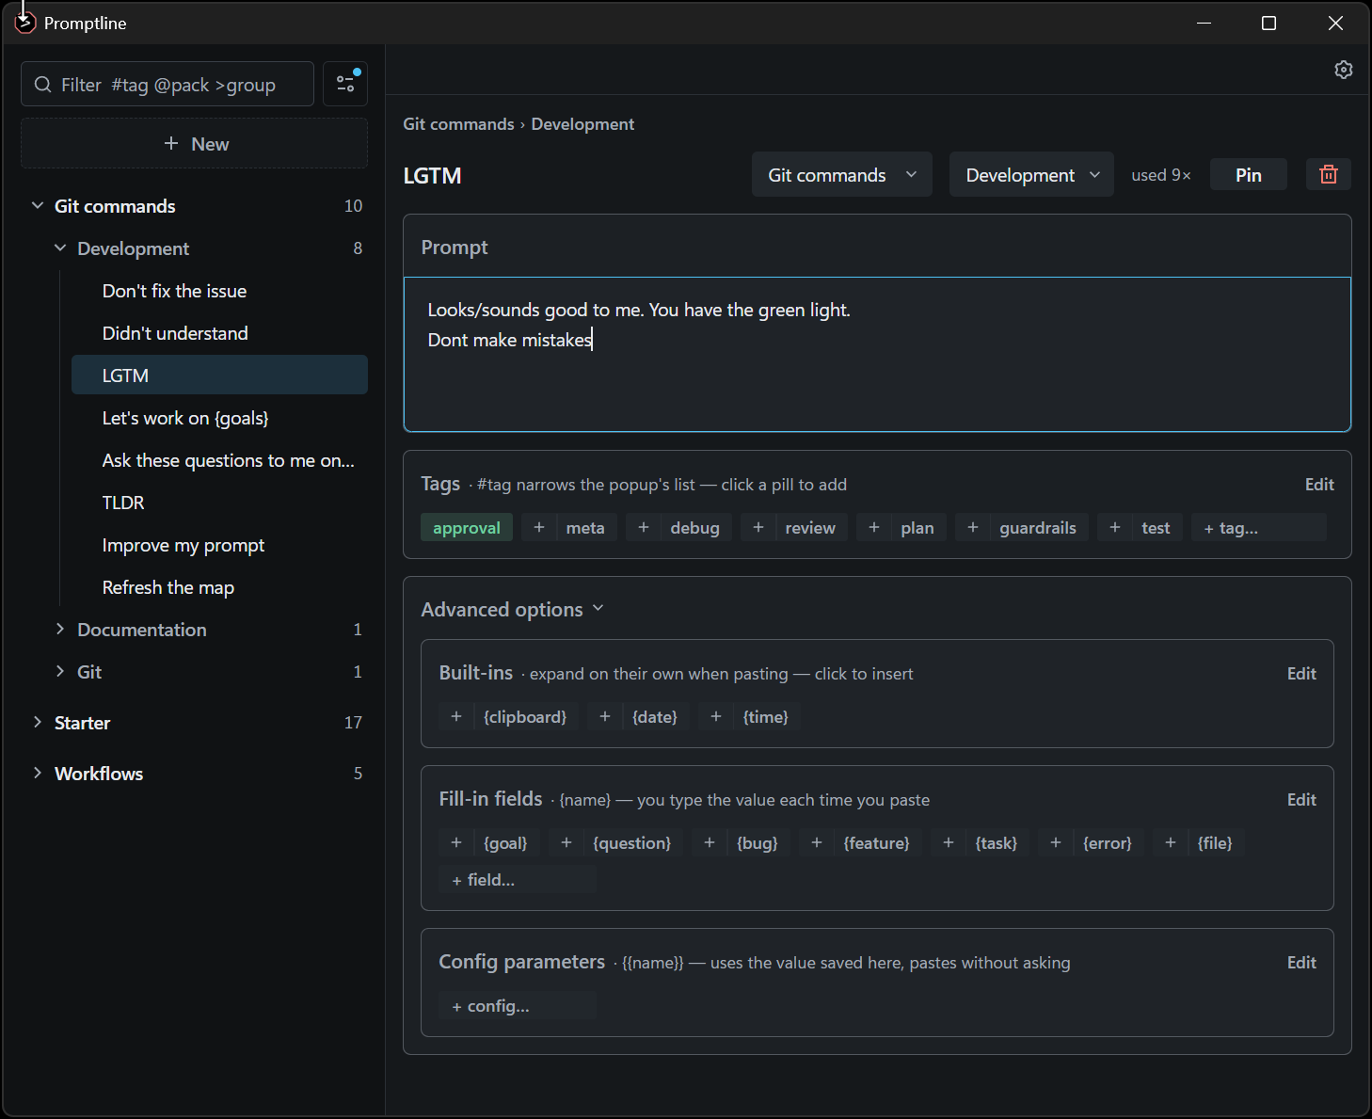The width and height of the screenshot is (1372, 1119).
Task: Collapse the Advanced options section
Action: pos(513,610)
